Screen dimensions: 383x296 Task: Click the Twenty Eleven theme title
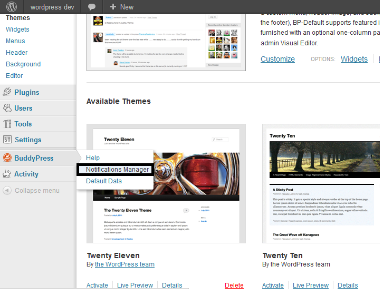113,255
